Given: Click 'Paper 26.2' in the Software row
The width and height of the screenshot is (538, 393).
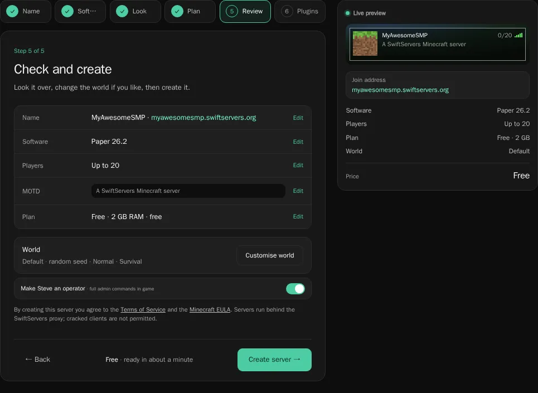Looking at the screenshot, I should 109,142.
